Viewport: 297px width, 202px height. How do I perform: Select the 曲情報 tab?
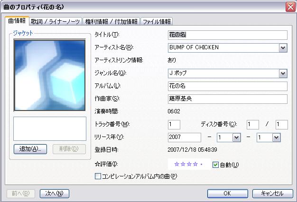coord(17,21)
